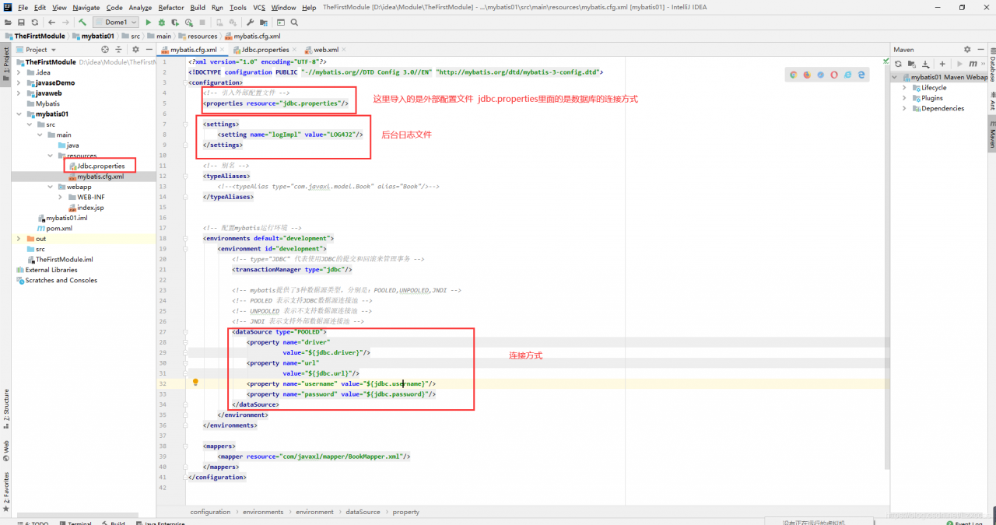Expand the Lifecycle node in Maven
The height and width of the screenshot is (525, 996).
pyautogui.click(x=905, y=88)
